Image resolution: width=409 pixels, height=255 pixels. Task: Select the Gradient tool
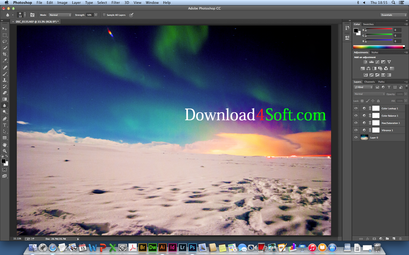[x=5, y=99]
